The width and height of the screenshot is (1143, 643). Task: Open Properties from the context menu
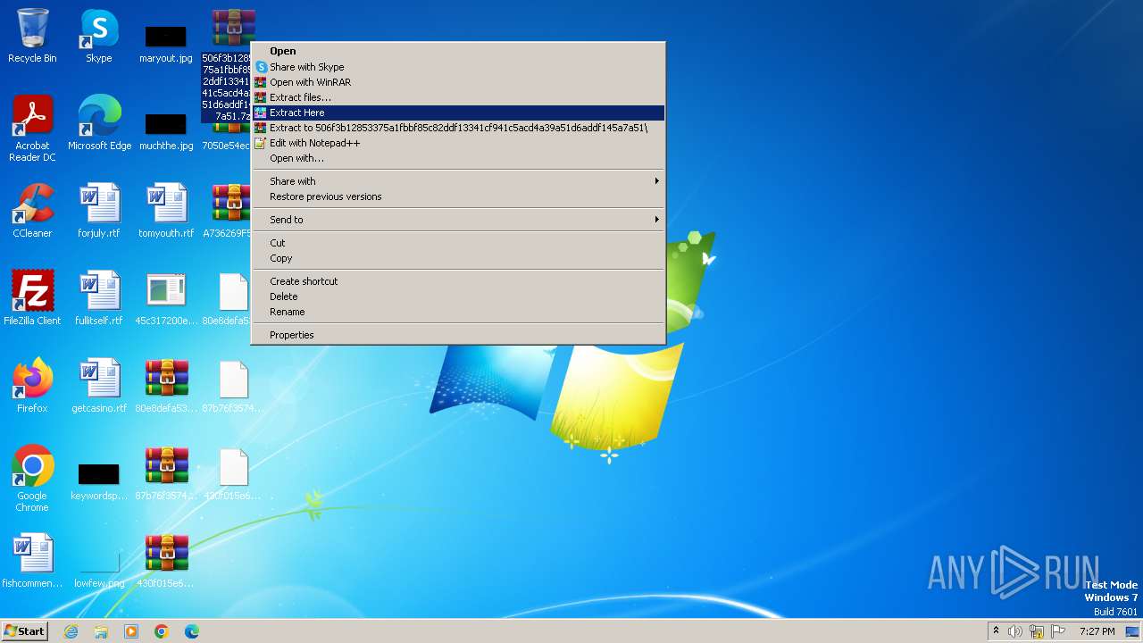(x=457, y=335)
